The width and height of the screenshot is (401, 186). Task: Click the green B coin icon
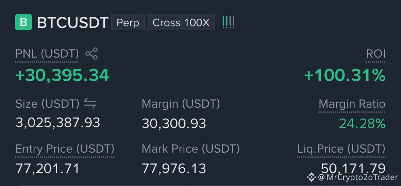coord(23,22)
